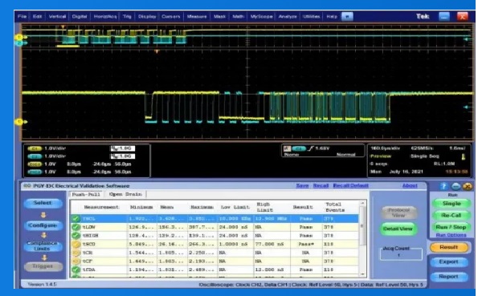
Task: Select the tLOW measurement row
Action: (x=214, y=227)
